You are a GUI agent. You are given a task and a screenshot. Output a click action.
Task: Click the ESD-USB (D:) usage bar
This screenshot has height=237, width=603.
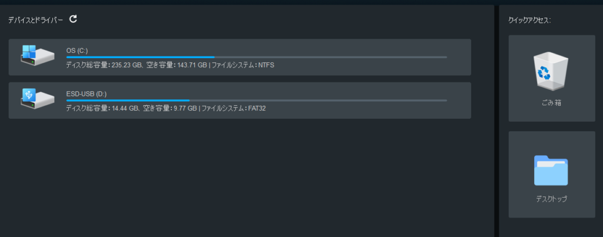256,101
